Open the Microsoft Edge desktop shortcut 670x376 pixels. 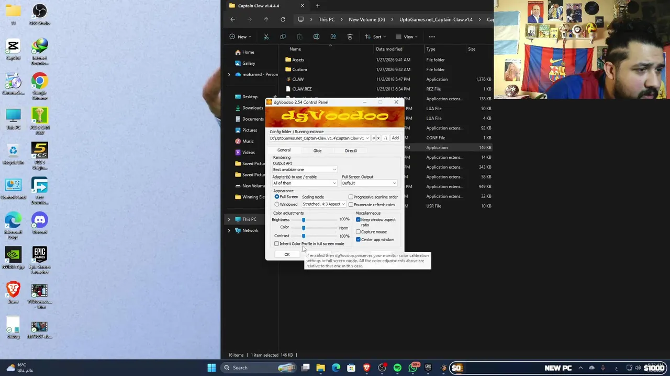13,226
